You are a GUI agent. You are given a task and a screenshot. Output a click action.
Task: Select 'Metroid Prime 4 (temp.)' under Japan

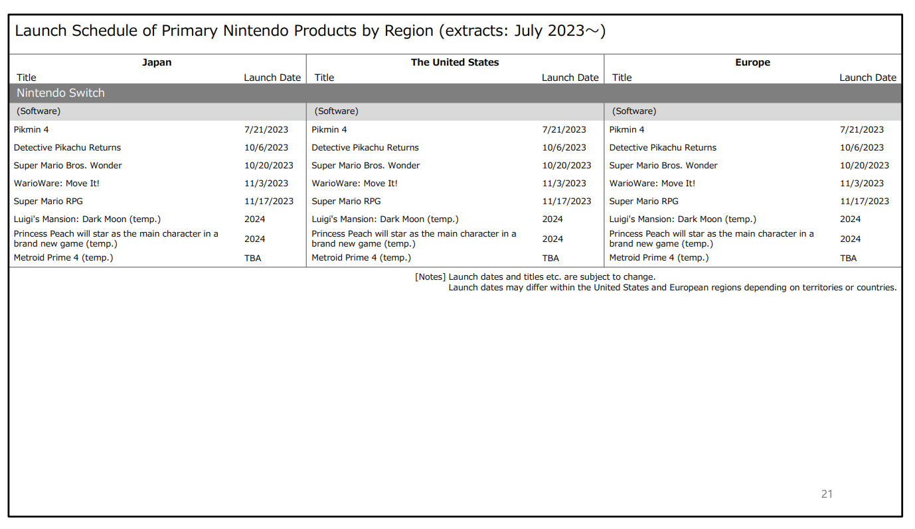click(64, 258)
